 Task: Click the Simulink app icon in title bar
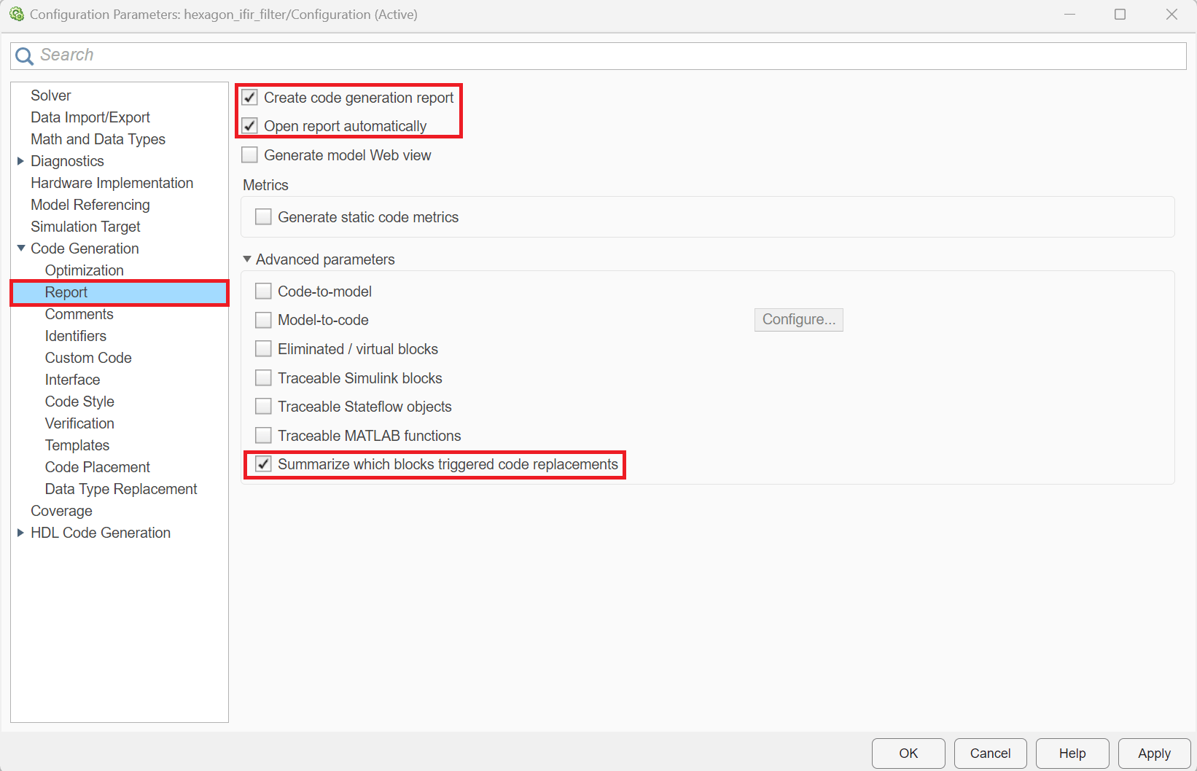pyautogui.click(x=16, y=15)
